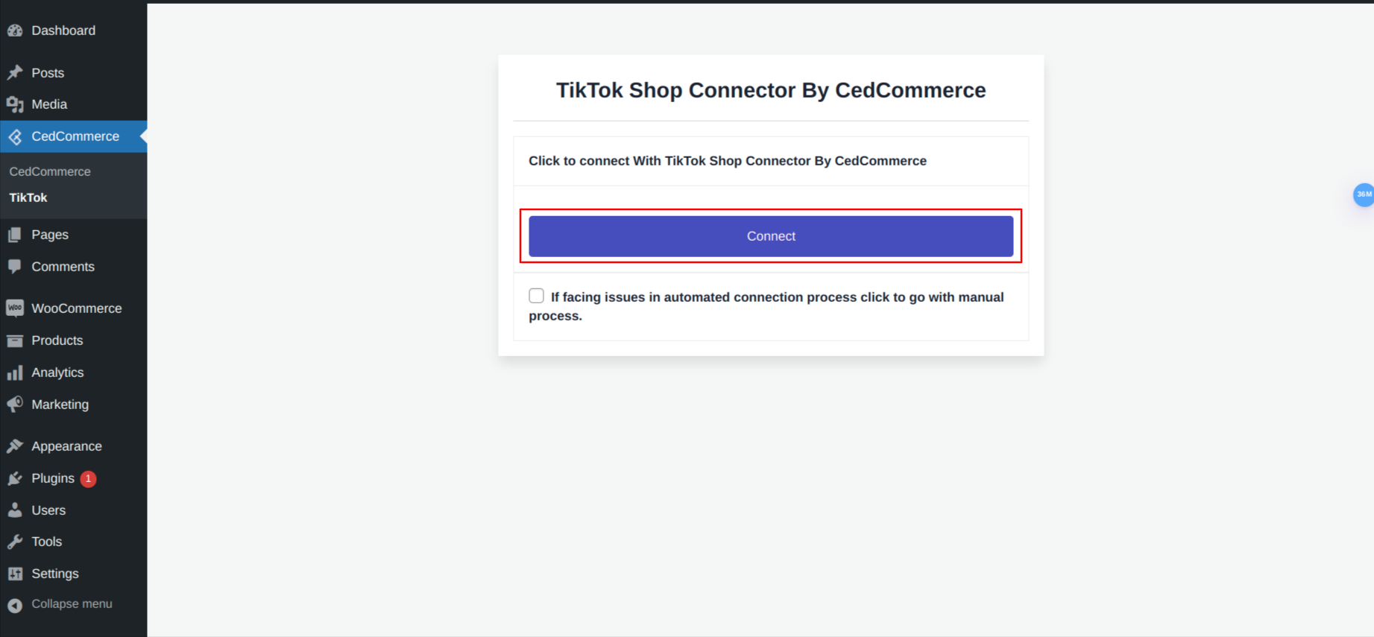Click the Marketing megaphone icon

click(x=15, y=405)
